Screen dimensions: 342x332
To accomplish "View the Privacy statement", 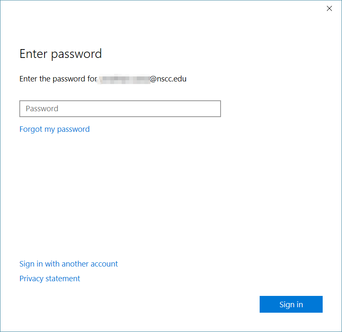I will point(50,279).
